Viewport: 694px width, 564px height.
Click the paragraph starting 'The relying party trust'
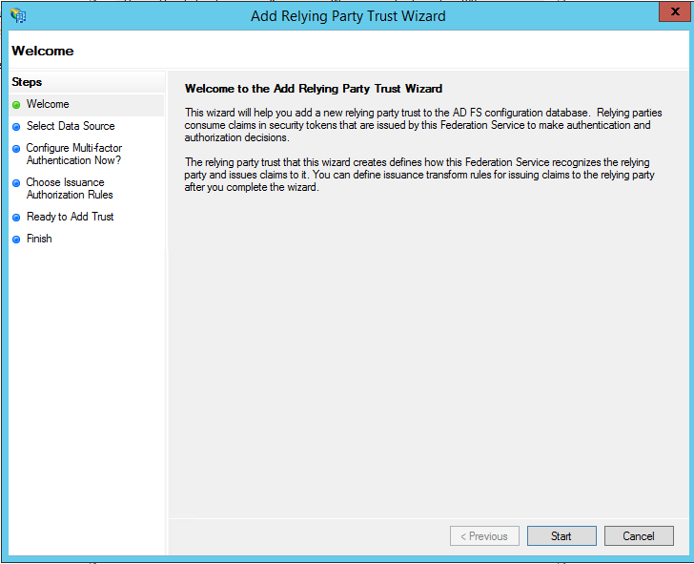coord(419,175)
